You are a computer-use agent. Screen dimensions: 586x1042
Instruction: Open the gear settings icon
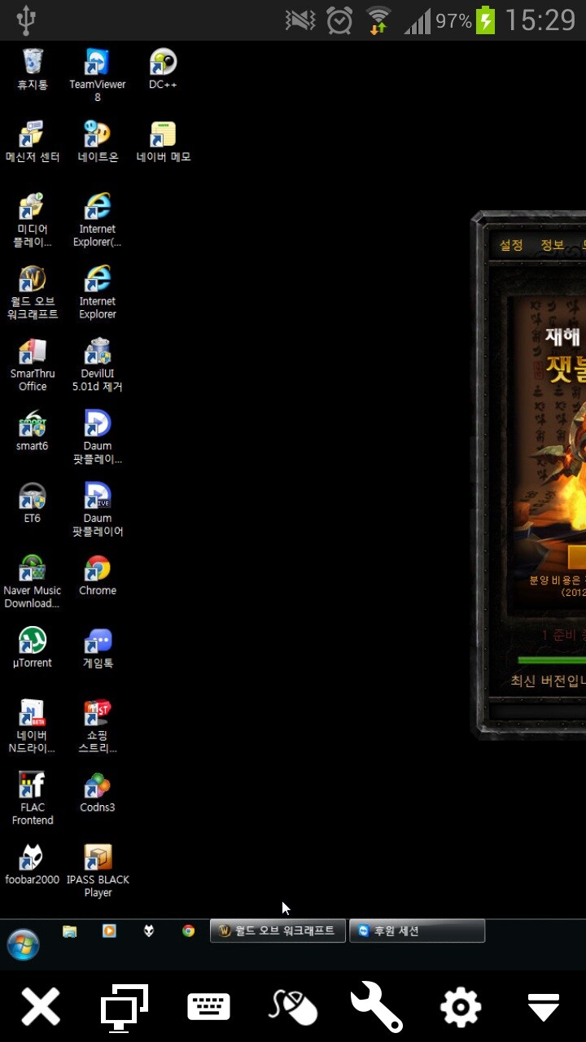coord(461,1007)
